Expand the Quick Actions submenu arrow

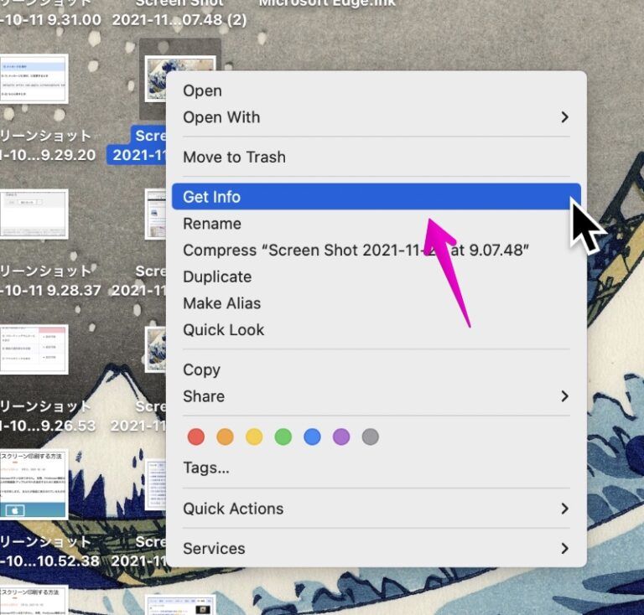[x=564, y=509]
